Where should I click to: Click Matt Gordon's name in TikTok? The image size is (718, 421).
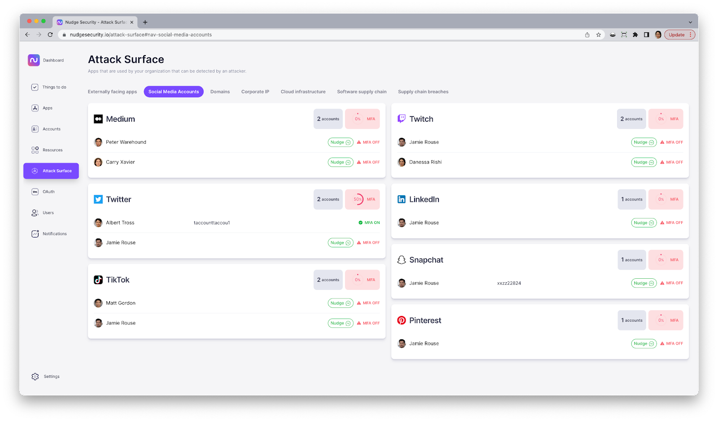[x=121, y=303]
